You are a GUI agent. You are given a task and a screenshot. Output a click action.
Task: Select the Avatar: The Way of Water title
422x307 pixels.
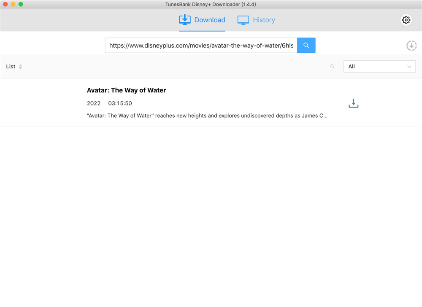pyautogui.click(x=127, y=90)
